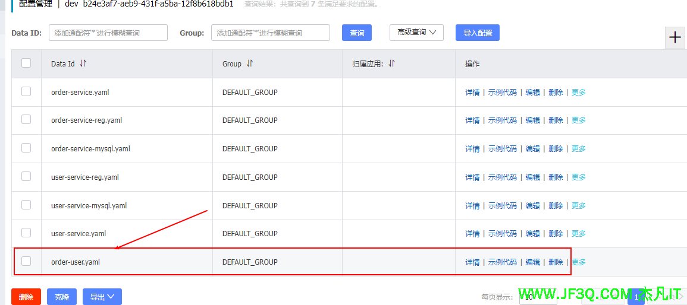This screenshot has height=305, width=687.
Task: Click the red 删除 batch delete button
Action: pos(26,297)
